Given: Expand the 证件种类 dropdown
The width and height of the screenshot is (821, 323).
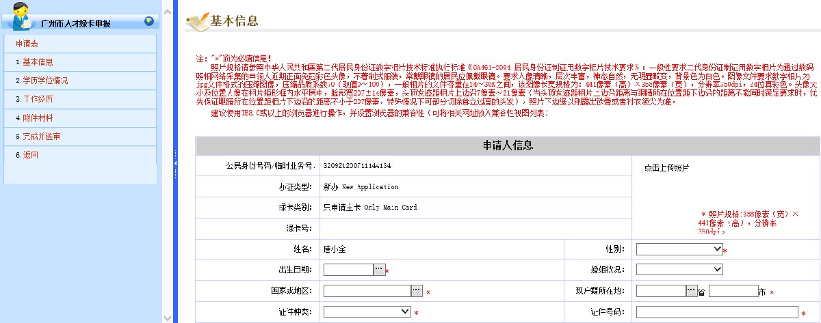Looking at the screenshot, I should [367, 311].
